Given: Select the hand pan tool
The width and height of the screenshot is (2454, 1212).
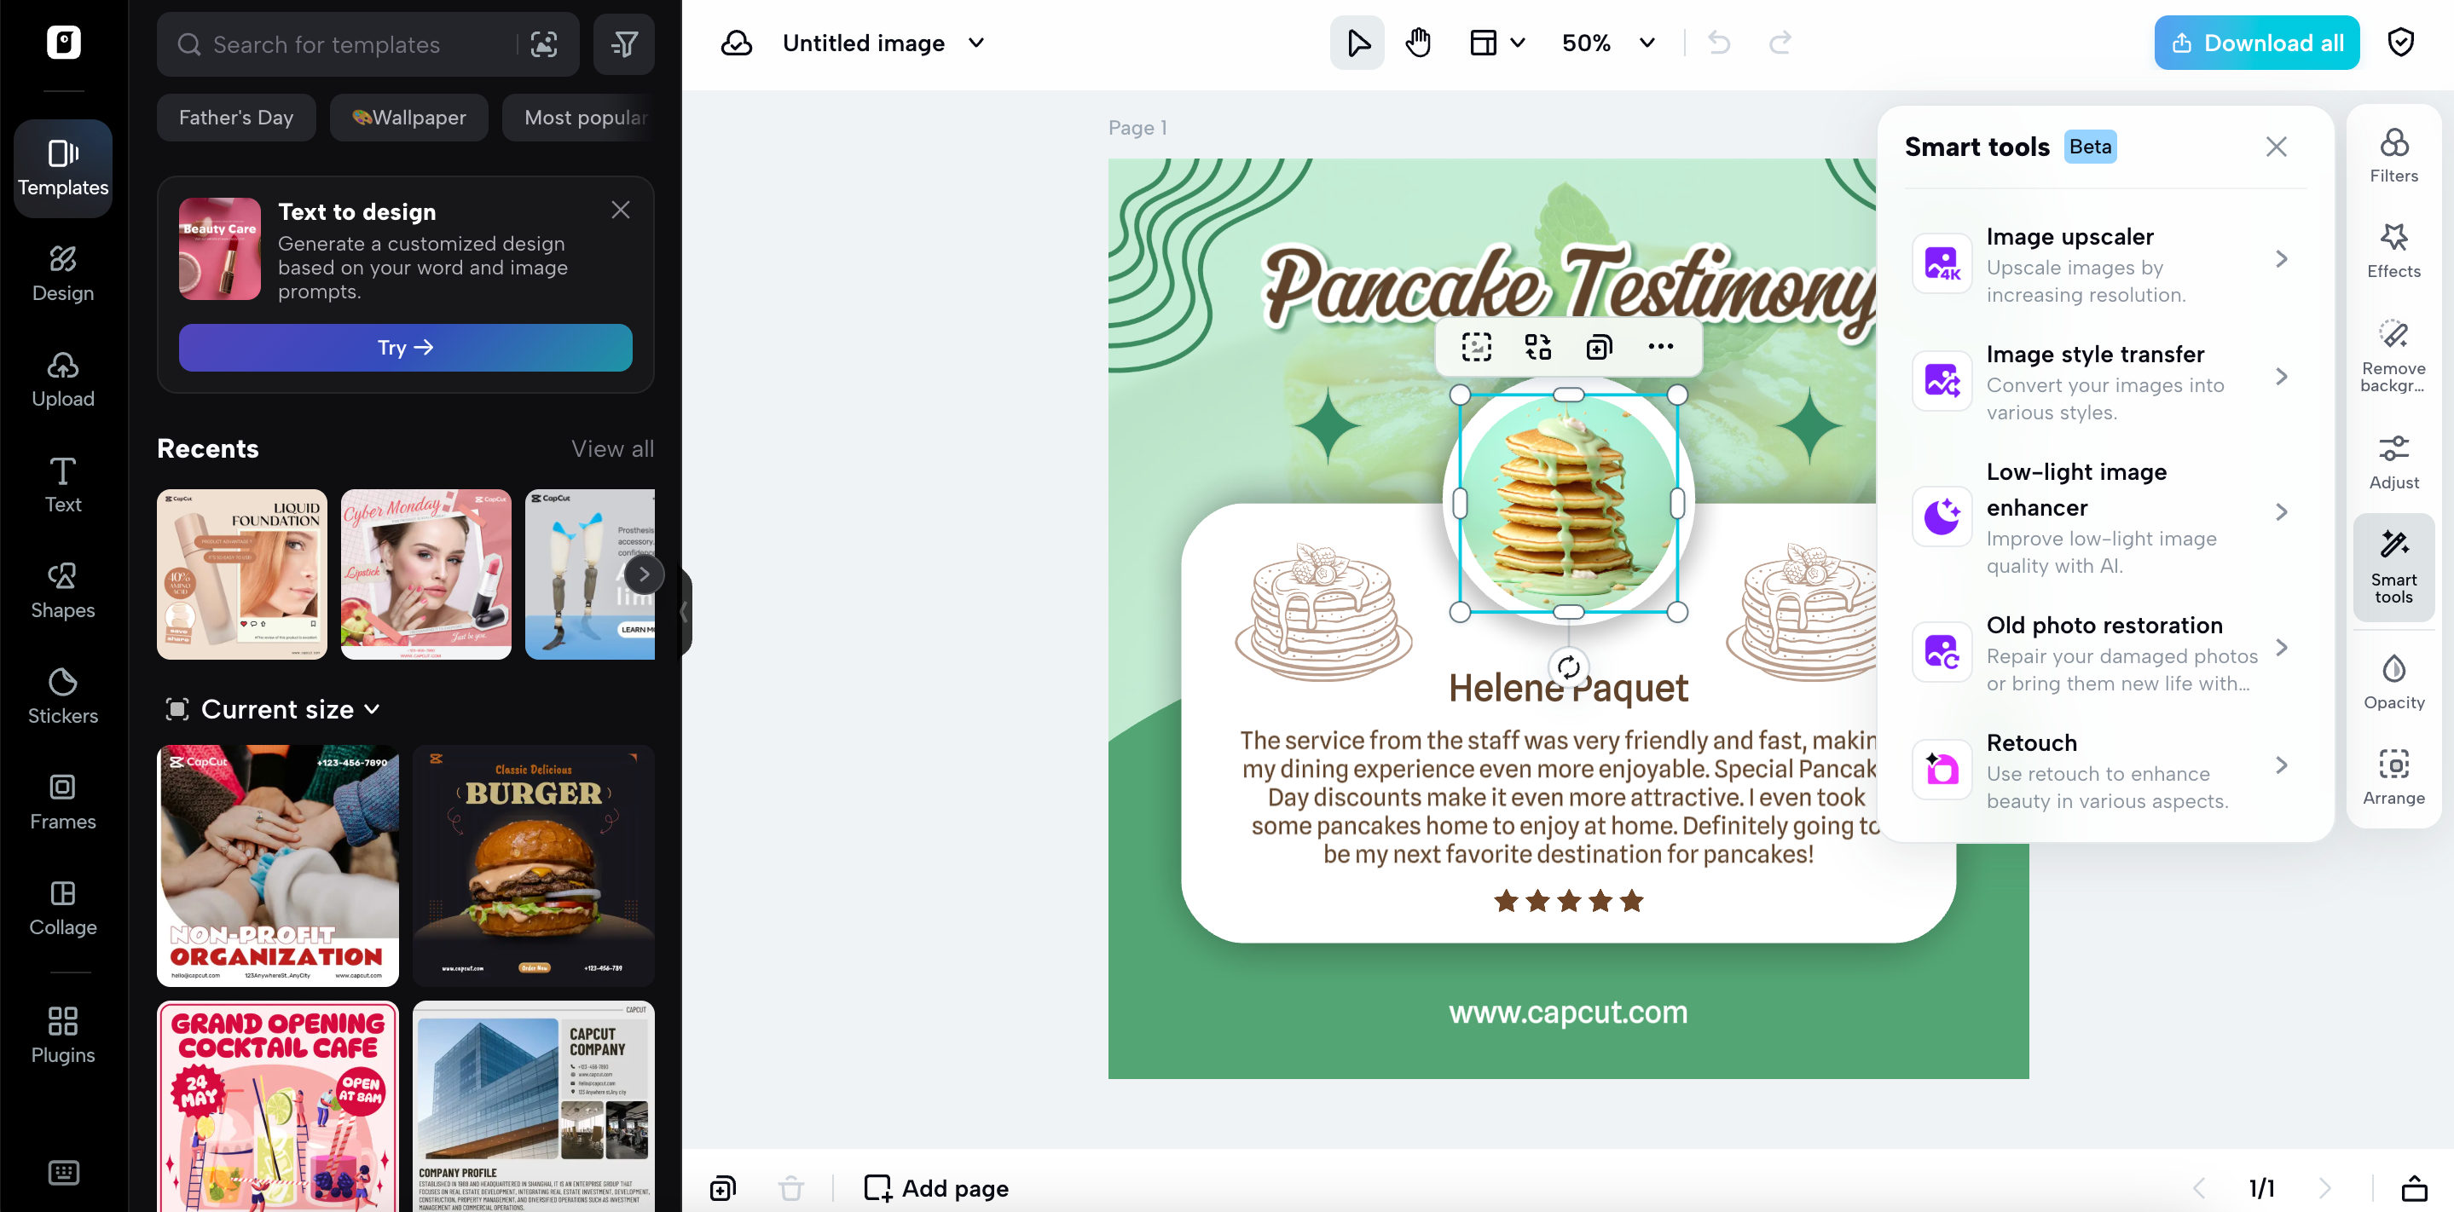Looking at the screenshot, I should click(x=1417, y=43).
